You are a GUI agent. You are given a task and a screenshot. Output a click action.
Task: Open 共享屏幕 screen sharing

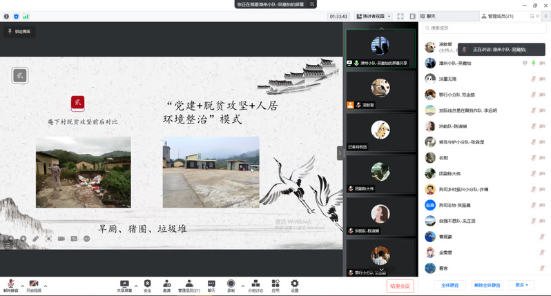[125, 283]
